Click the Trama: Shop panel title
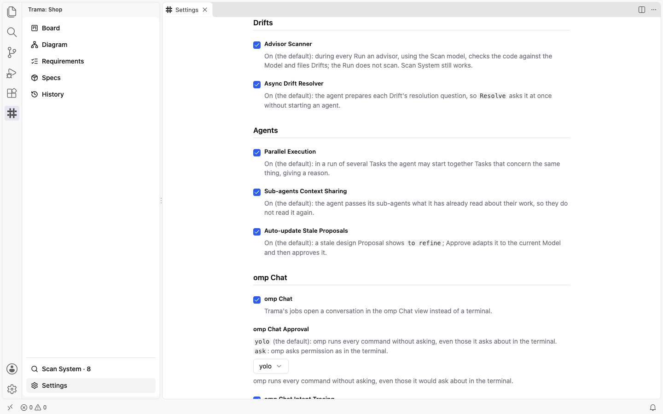 pyautogui.click(x=45, y=9)
